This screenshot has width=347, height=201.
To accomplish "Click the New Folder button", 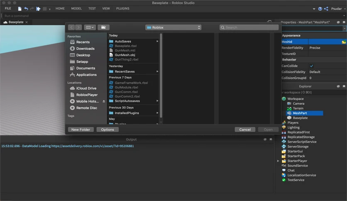I will (81, 130).
